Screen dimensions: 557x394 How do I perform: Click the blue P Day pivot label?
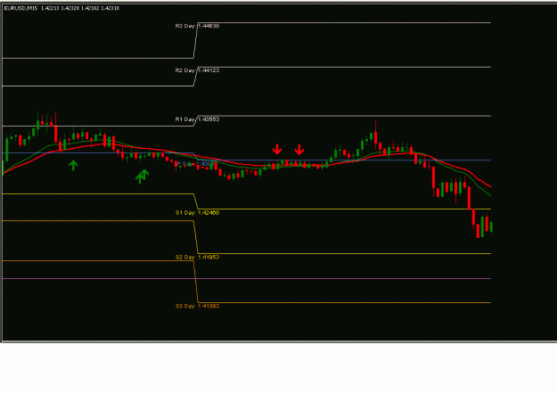click(x=196, y=164)
